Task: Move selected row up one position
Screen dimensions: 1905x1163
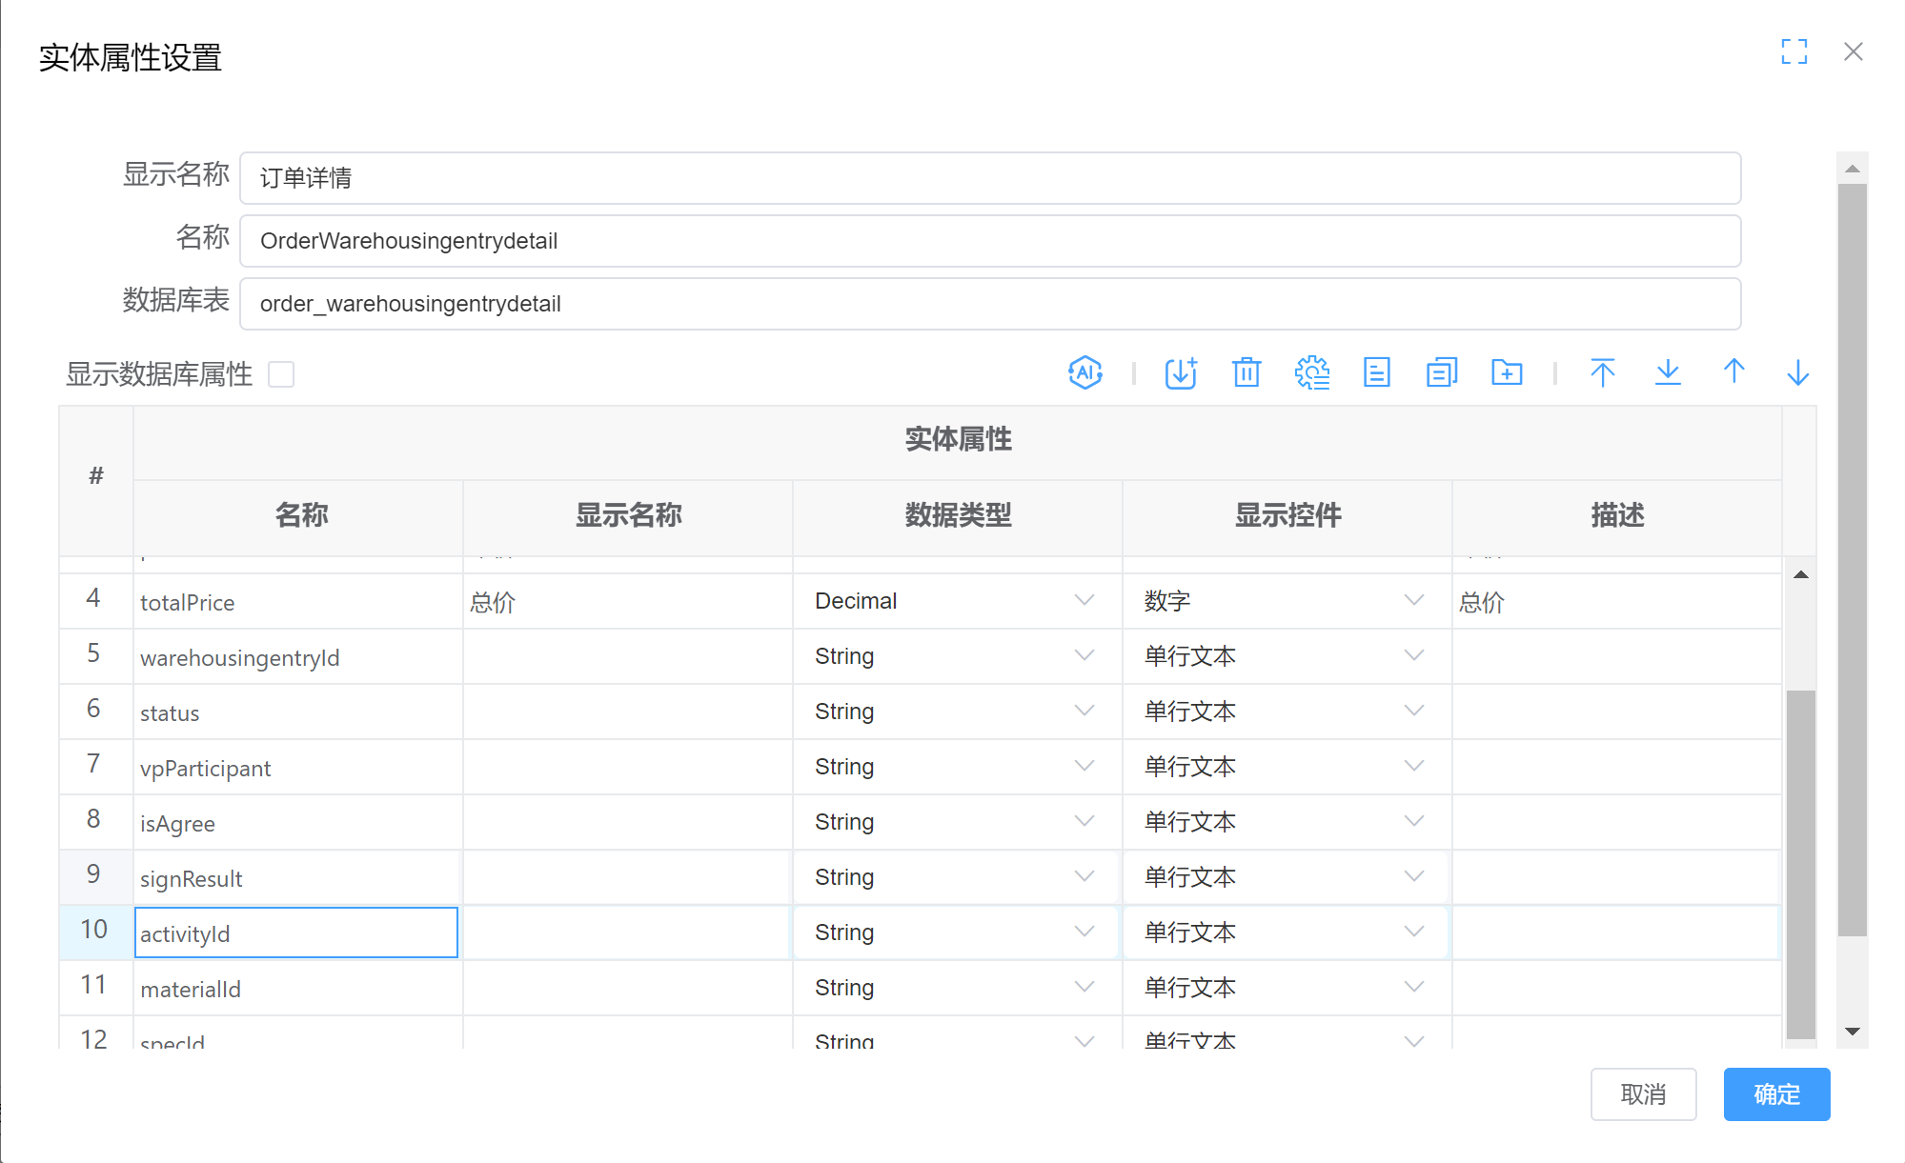Action: [x=1733, y=372]
